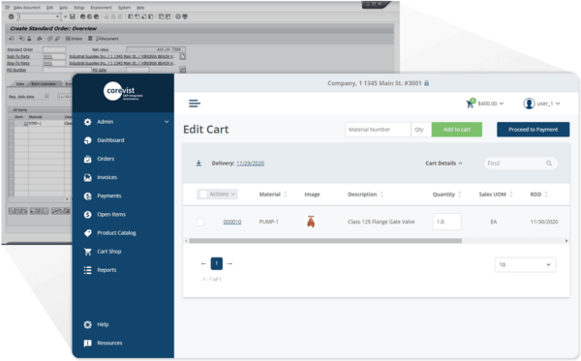Image resolution: width=581 pixels, height=361 pixels.
Task: Click the horizontal scrollbar of the cart table
Action: point(325,241)
